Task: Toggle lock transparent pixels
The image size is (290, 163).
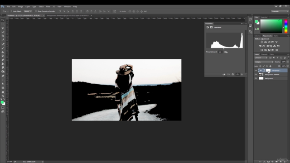Action: [x=260, y=66]
